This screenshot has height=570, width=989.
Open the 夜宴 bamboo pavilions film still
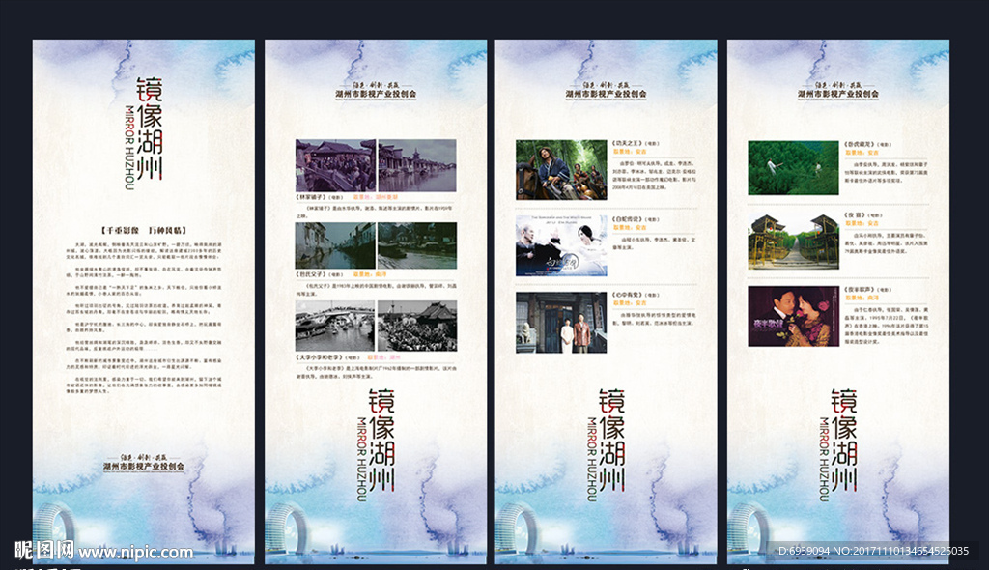794,242
